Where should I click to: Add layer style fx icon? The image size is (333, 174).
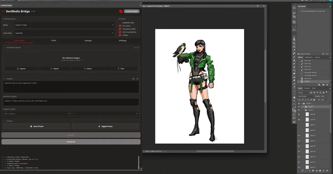(310, 171)
